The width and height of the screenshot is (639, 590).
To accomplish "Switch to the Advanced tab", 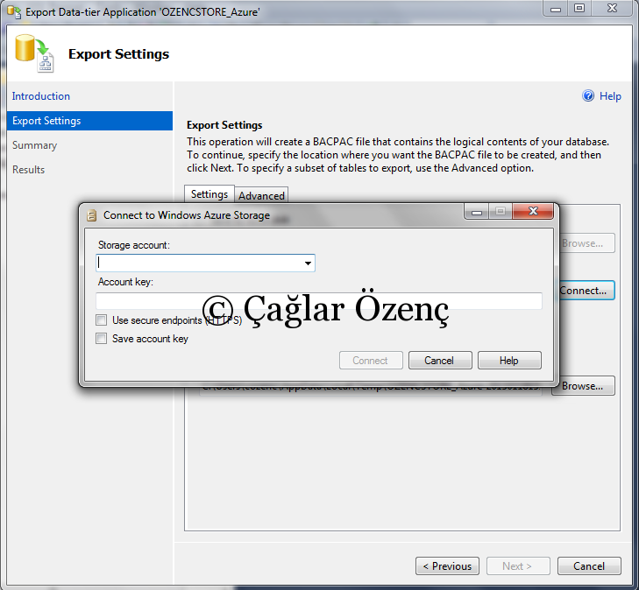I will (x=261, y=196).
